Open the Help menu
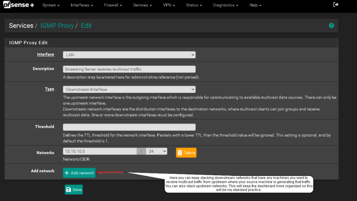Screen dimensions: 357x201 (x=255, y=5)
